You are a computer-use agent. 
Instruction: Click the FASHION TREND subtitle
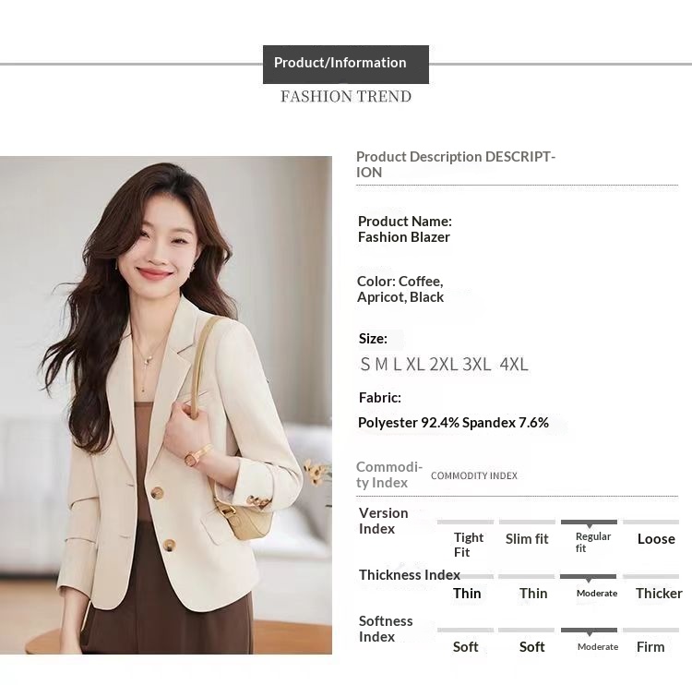pyautogui.click(x=345, y=97)
